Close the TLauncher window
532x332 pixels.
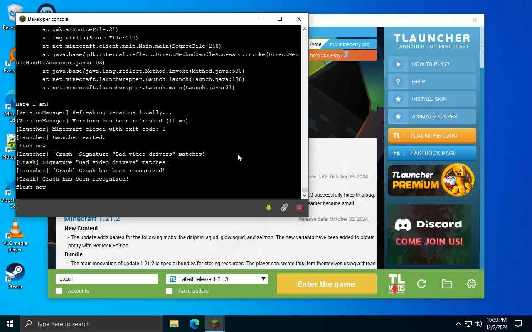pyautogui.click(x=475, y=20)
